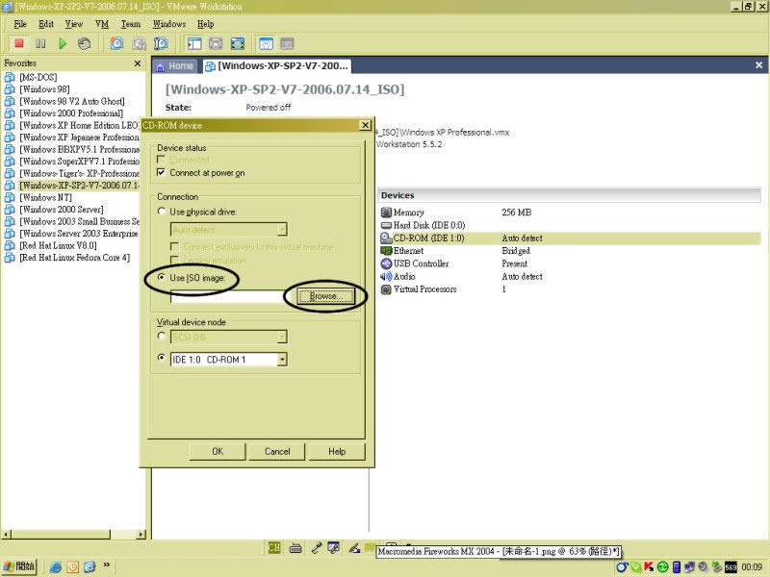Click the Revert to Snapshot toolbar icon
This screenshot has height=577, width=770.
point(139,43)
